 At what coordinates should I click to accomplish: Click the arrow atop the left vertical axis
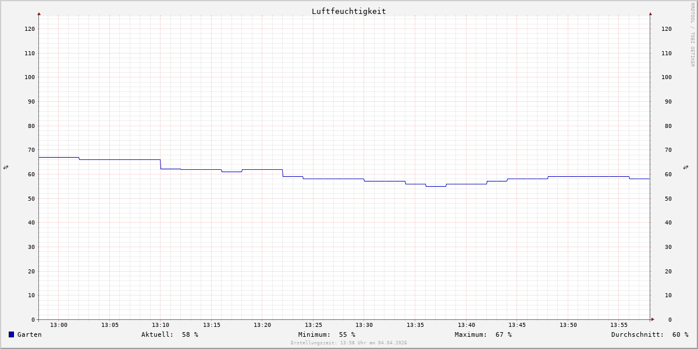pyautogui.click(x=39, y=13)
